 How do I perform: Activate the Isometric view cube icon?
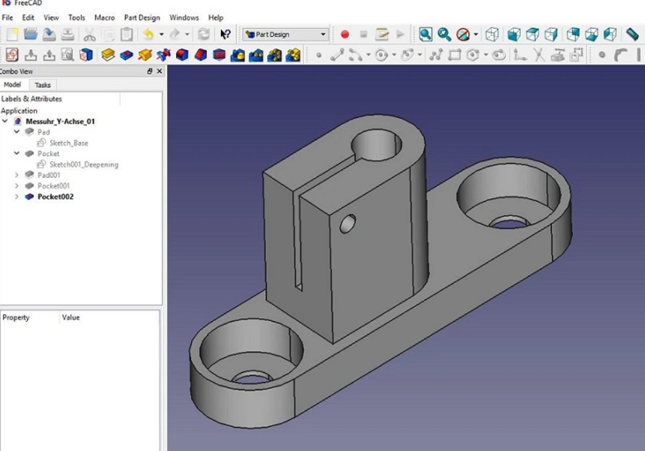(x=493, y=33)
